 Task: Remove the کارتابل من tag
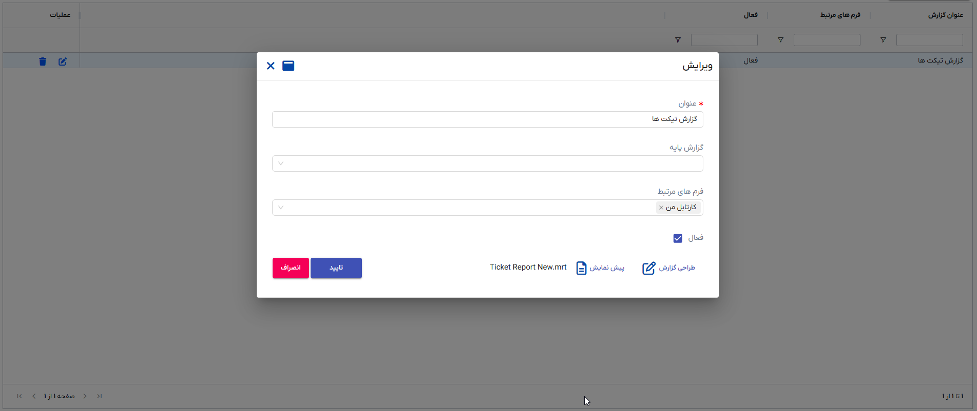pos(661,208)
